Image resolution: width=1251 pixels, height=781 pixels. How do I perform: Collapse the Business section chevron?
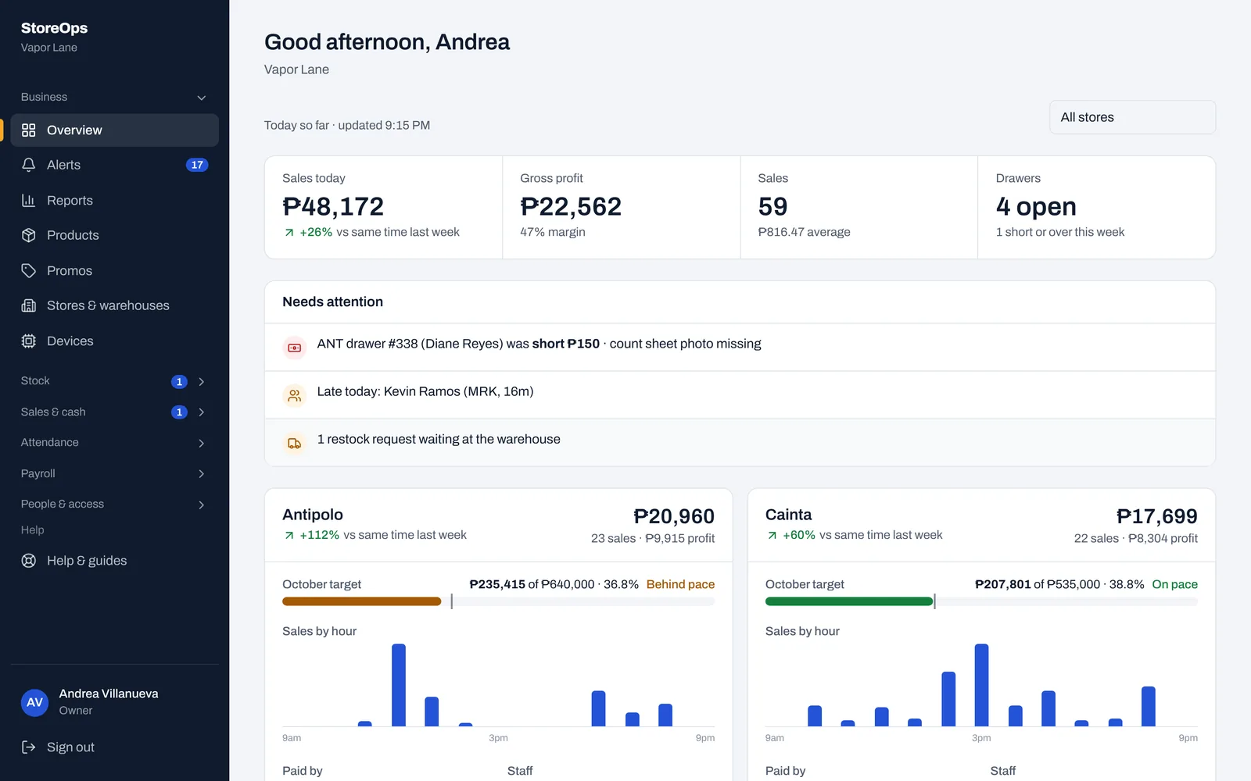point(202,98)
